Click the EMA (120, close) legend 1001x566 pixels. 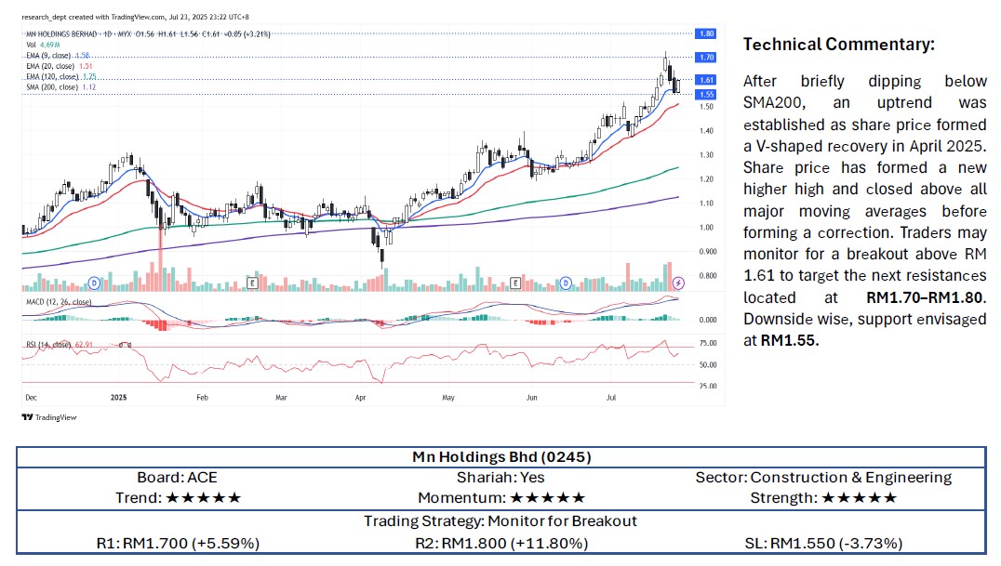point(60,76)
